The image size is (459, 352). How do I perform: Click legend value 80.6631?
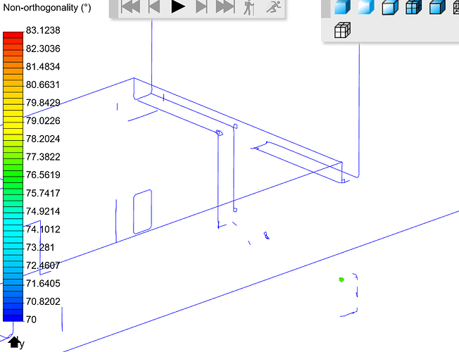(x=43, y=84)
